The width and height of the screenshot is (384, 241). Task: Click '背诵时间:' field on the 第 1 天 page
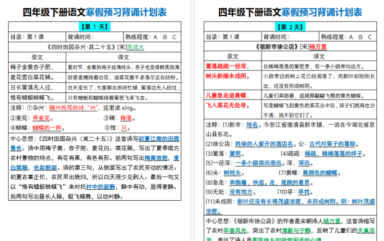click(95, 37)
